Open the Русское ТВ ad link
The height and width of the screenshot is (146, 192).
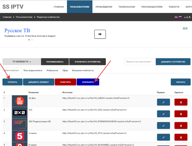pos(17,30)
